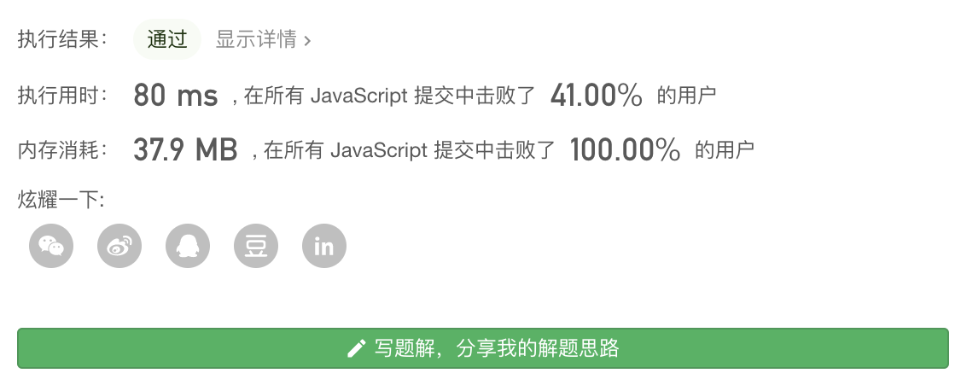Share the result on LinkedIn
This screenshot has height=379, width=961.
coord(324,246)
